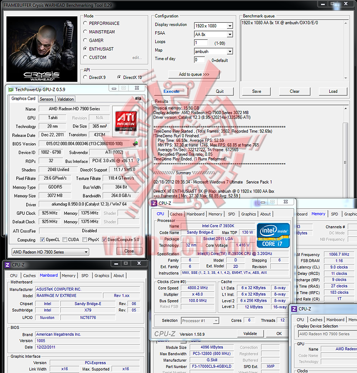Switch to GPU-Z Validation tab

[65, 99]
